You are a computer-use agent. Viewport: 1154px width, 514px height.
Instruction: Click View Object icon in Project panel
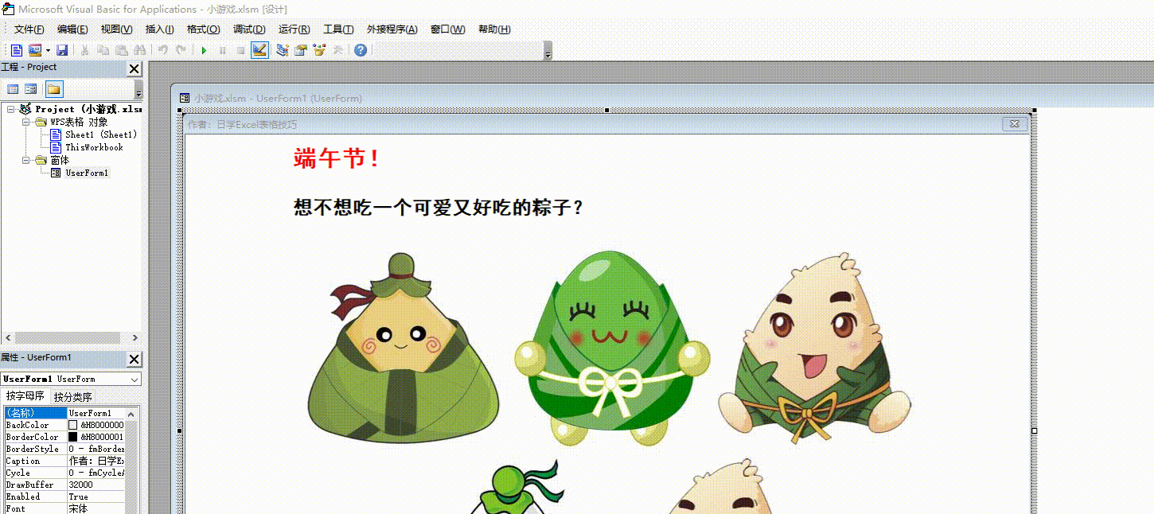pyautogui.click(x=31, y=89)
